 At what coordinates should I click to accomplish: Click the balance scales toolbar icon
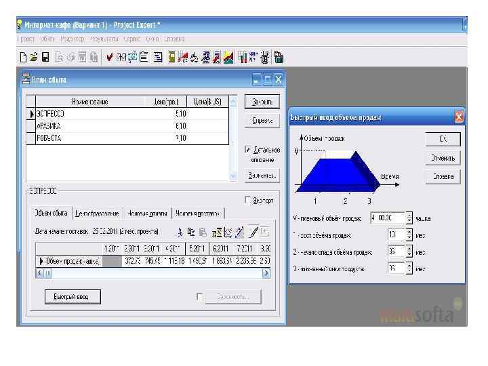click(195, 57)
